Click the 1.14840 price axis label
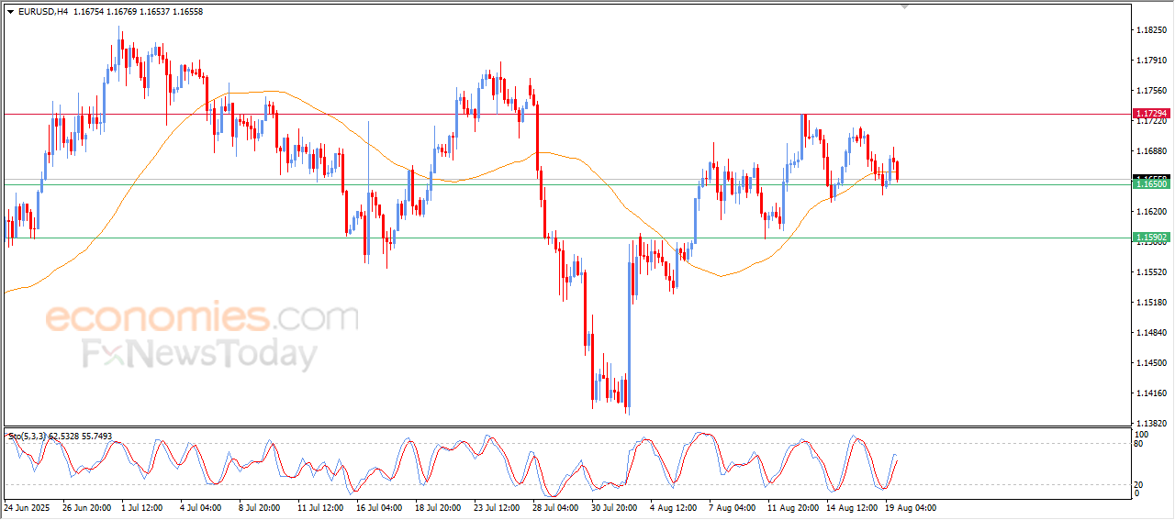Screen dimensions: 1175x520 [1151, 333]
